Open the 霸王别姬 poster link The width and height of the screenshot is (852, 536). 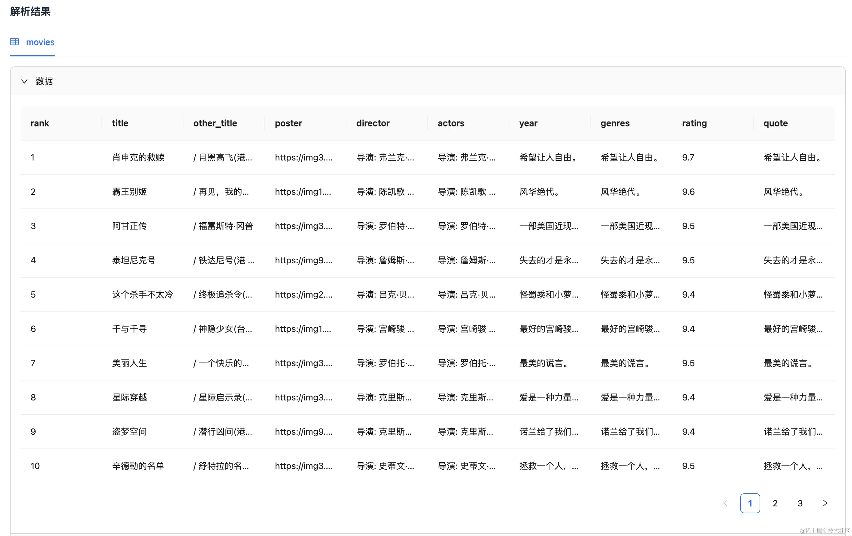pyautogui.click(x=302, y=192)
